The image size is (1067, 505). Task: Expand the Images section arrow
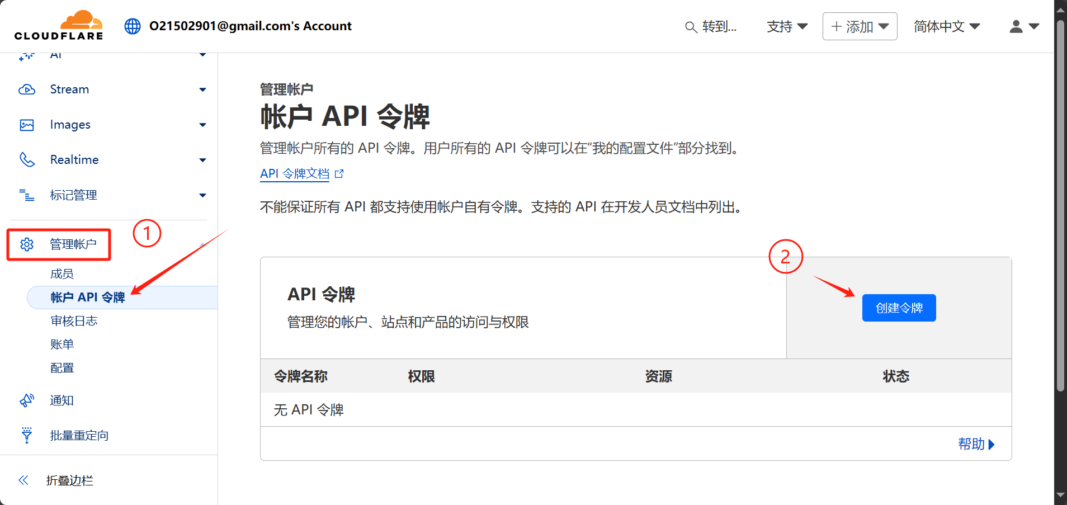(202, 125)
